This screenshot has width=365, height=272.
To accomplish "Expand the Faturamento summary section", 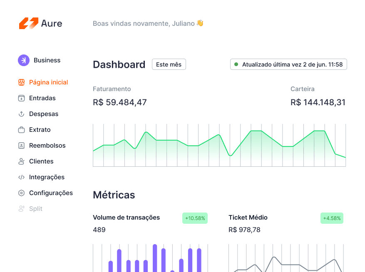I will pyautogui.click(x=112, y=89).
